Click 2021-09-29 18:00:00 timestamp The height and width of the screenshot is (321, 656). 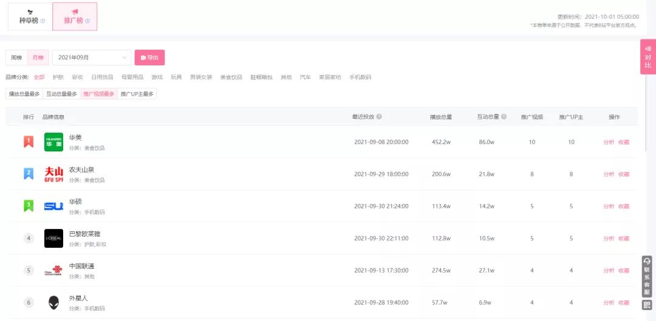(x=381, y=174)
